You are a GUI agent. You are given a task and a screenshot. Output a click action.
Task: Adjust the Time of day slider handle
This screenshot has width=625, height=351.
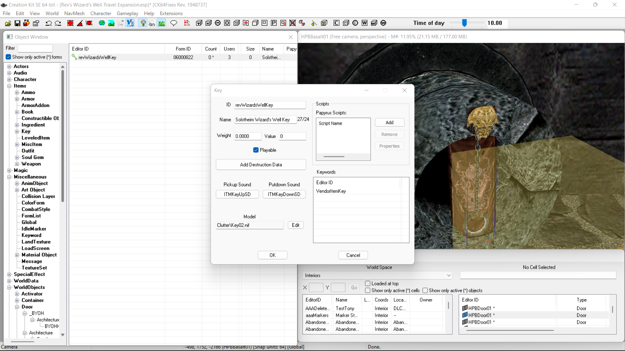pyautogui.click(x=465, y=23)
